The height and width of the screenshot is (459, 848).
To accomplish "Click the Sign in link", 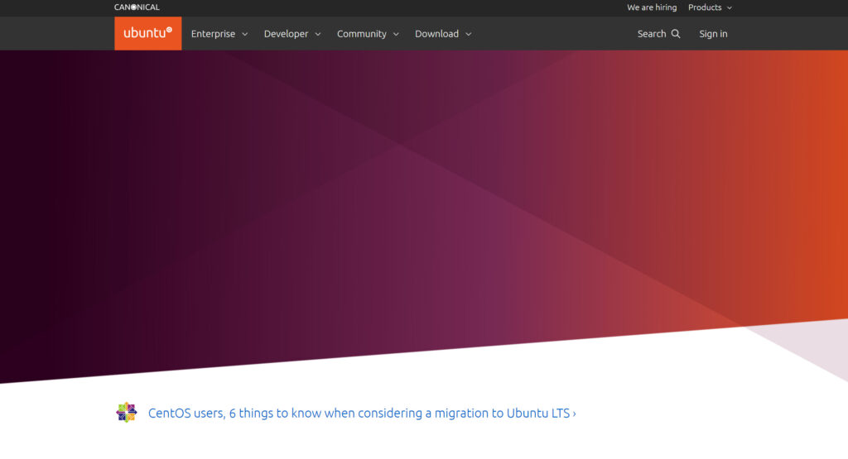I will tap(713, 34).
